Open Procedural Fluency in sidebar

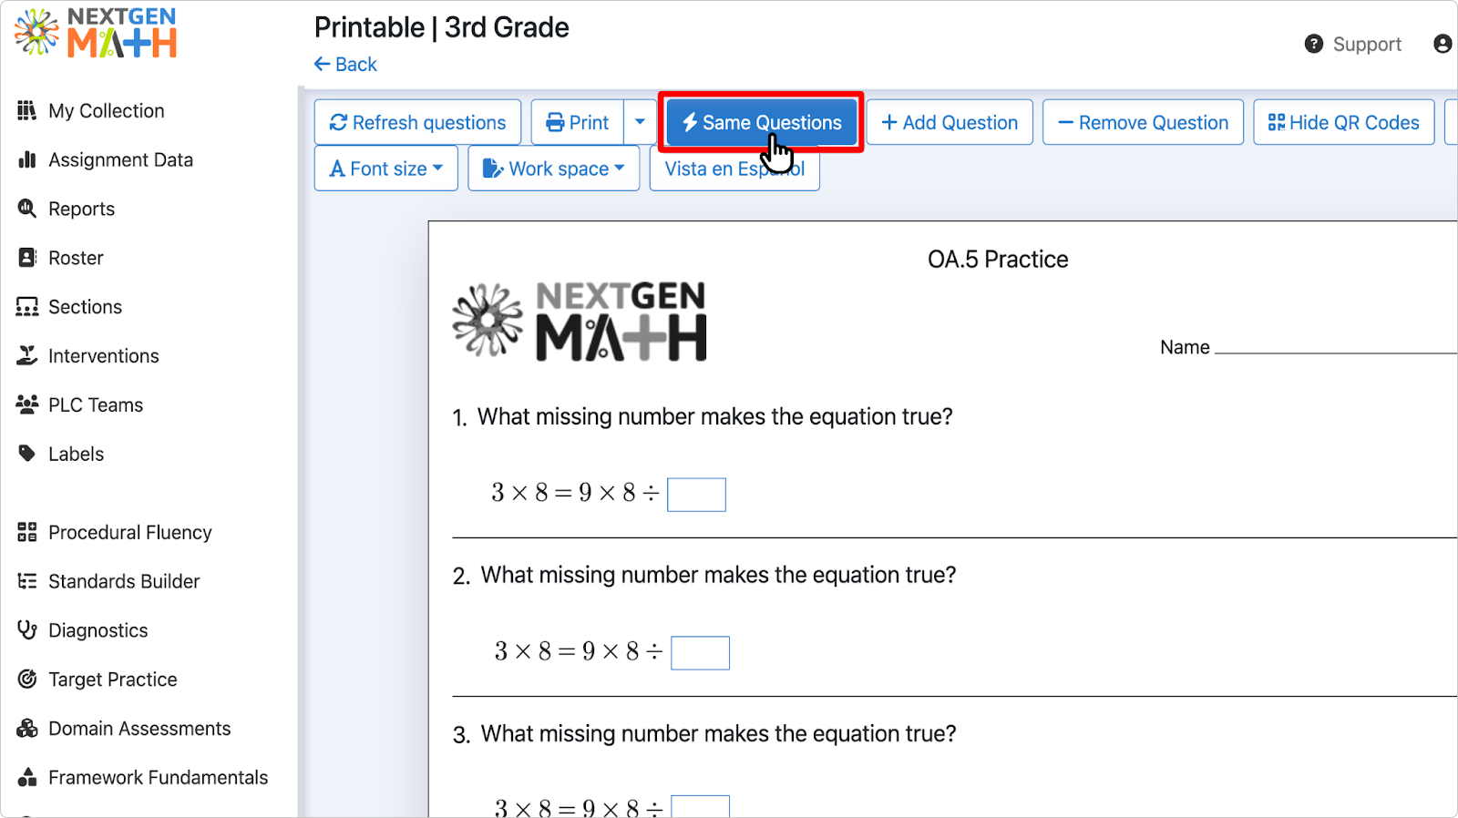point(130,532)
